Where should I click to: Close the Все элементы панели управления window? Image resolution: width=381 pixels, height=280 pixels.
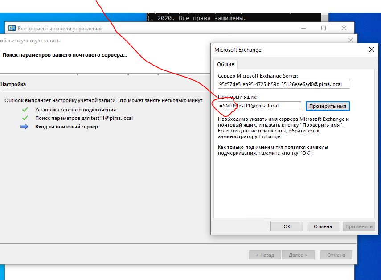(344, 28)
